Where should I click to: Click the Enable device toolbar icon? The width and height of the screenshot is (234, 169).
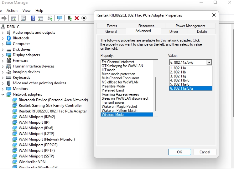(70, 18)
